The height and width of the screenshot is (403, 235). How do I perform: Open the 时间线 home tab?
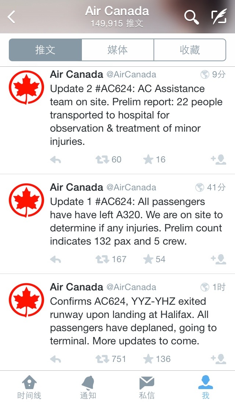click(x=29, y=387)
